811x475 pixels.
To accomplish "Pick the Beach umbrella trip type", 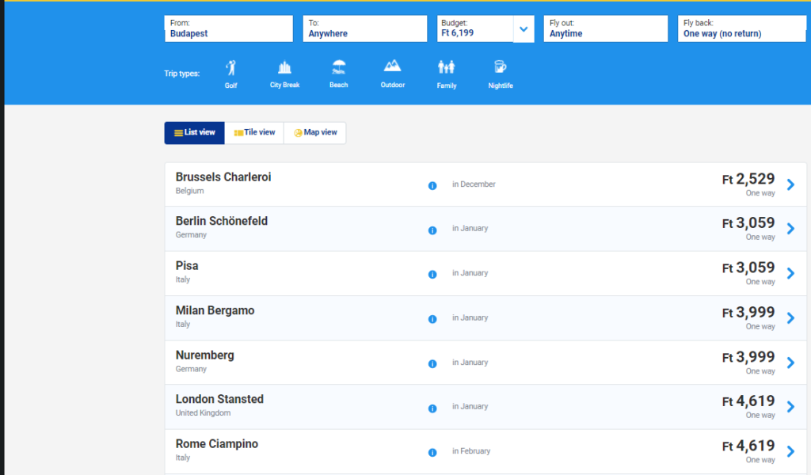I will [339, 68].
